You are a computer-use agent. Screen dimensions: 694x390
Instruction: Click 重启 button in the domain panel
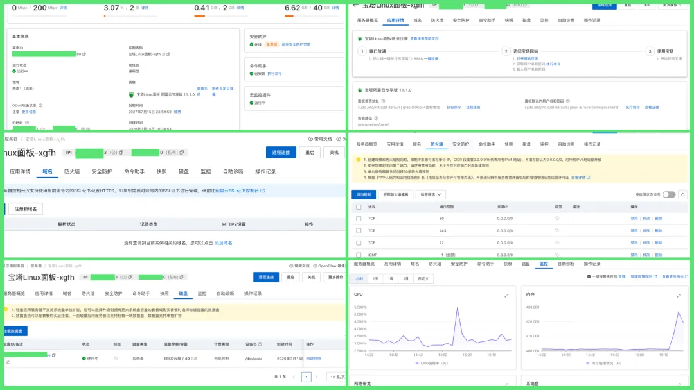[x=310, y=153]
